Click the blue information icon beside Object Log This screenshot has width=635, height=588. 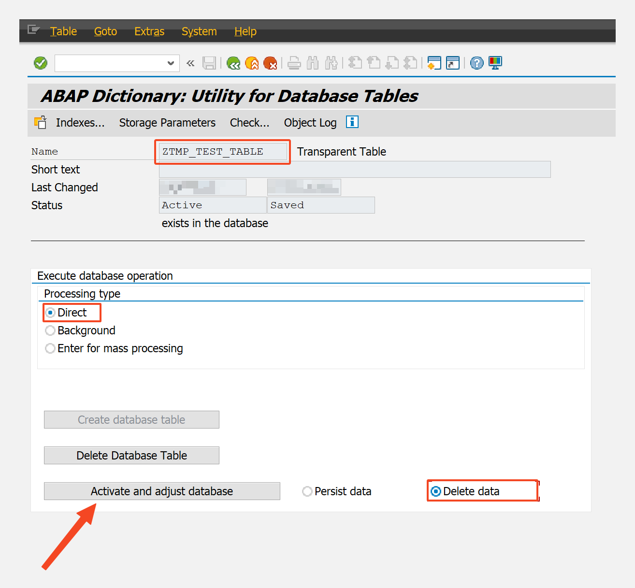pos(352,122)
